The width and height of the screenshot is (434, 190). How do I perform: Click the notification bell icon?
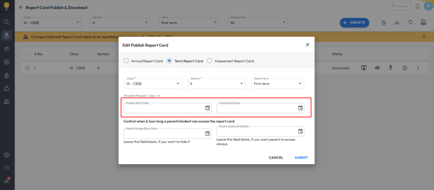[x=417, y=6]
